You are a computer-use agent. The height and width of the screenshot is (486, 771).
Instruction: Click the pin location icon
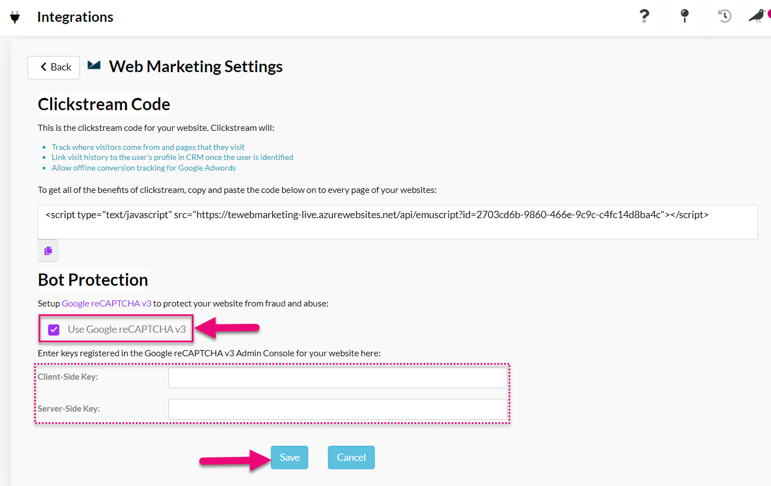click(684, 16)
